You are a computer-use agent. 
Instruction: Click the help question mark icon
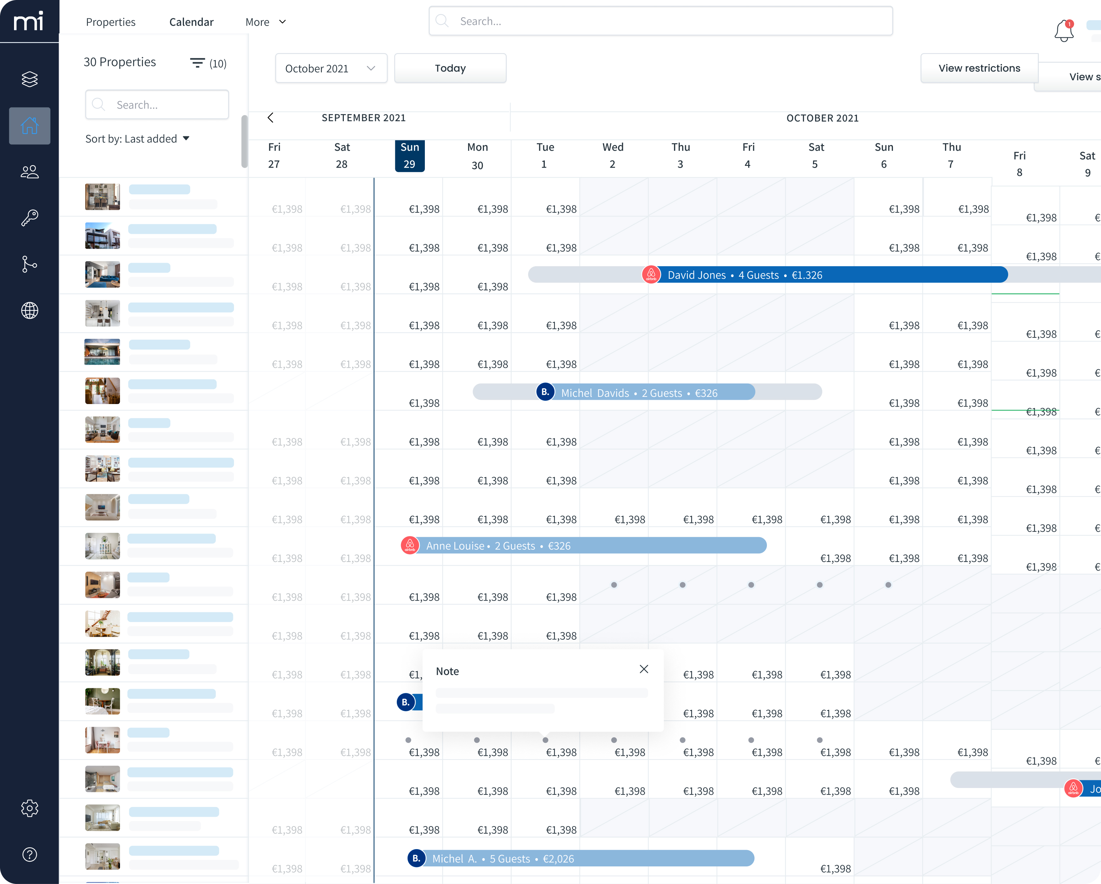(30, 854)
